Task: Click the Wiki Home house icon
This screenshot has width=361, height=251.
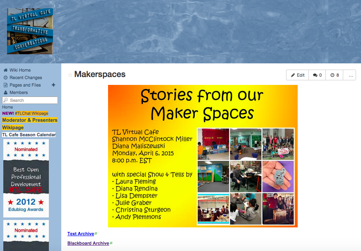Action: pyautogui.click(x=5, y=70)
